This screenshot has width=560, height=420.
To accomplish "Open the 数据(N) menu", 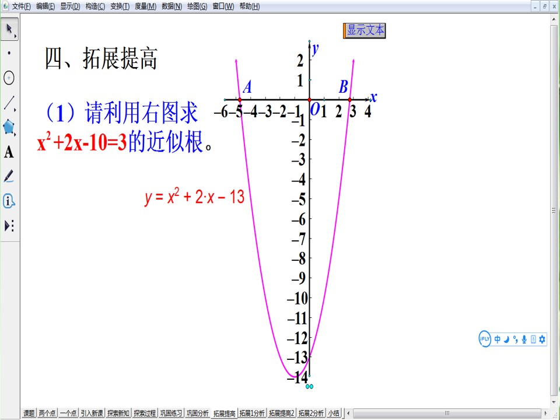I will point(171,6).
